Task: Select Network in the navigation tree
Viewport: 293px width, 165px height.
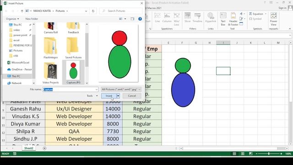Action: click(16, 83)
